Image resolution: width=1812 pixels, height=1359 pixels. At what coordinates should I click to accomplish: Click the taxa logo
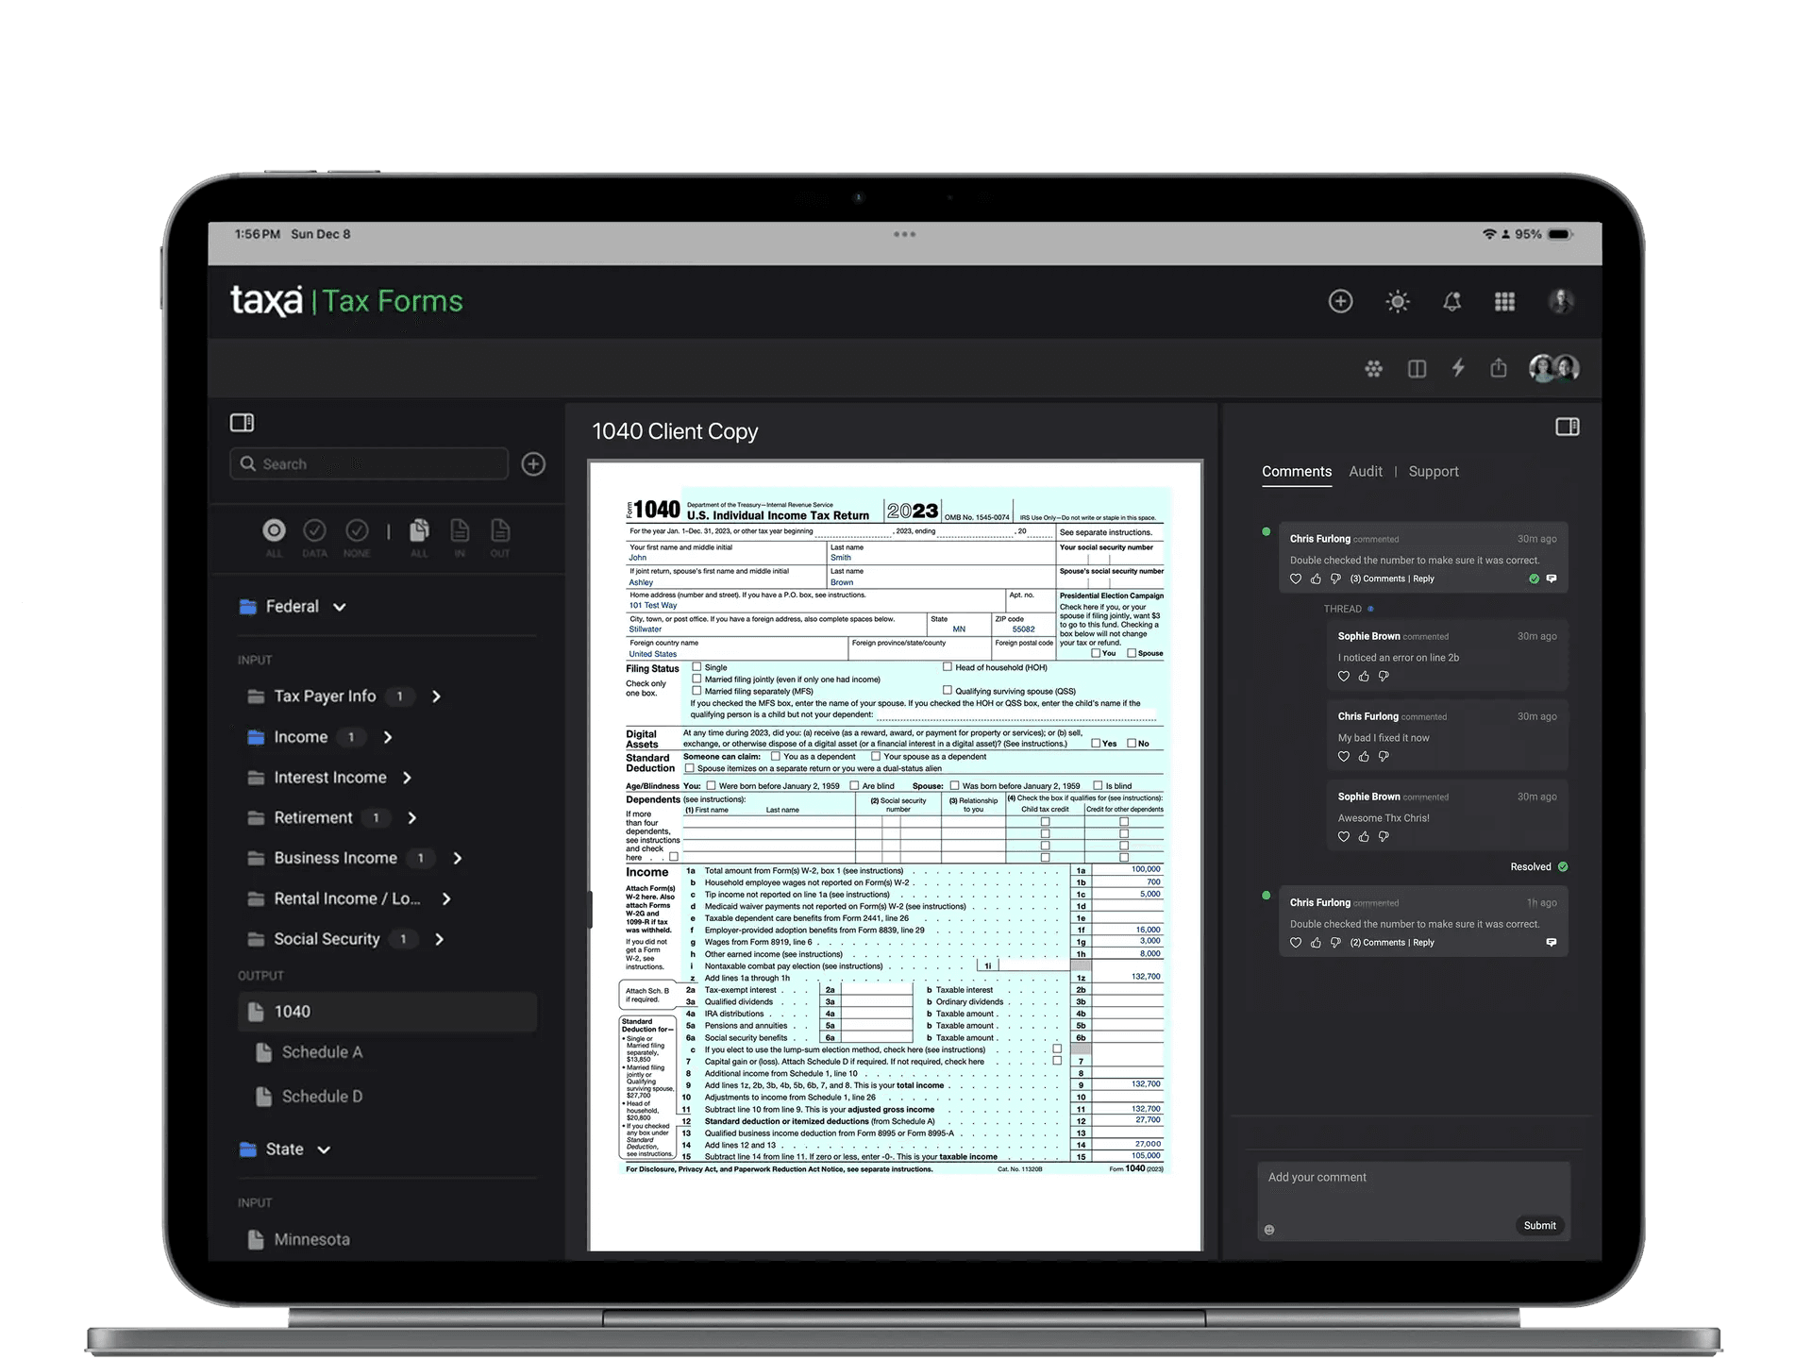click(x=267, y=300)
